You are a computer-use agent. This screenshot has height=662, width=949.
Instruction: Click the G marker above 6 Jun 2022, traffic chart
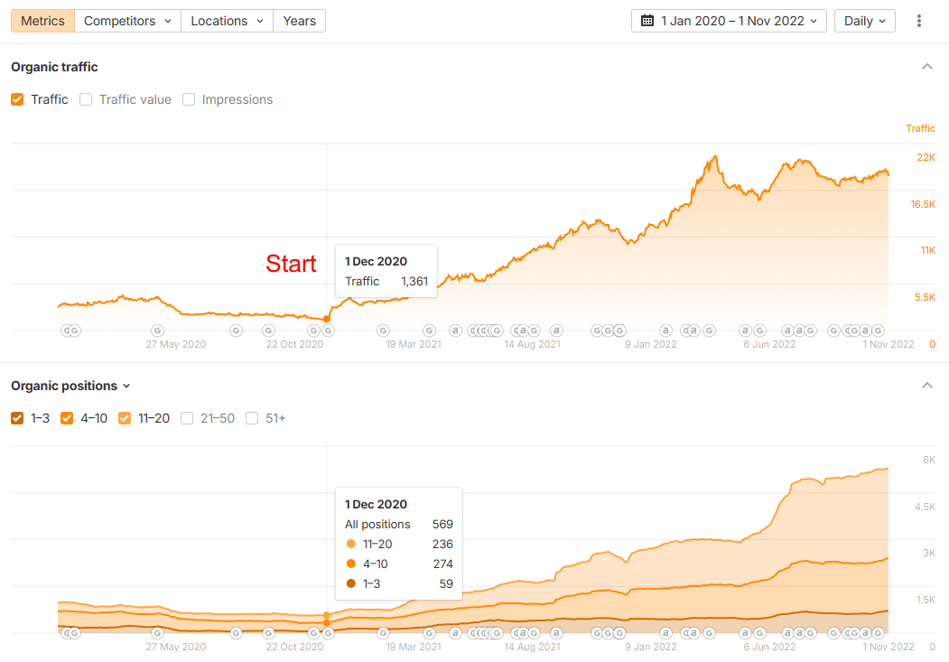[760, 331]
